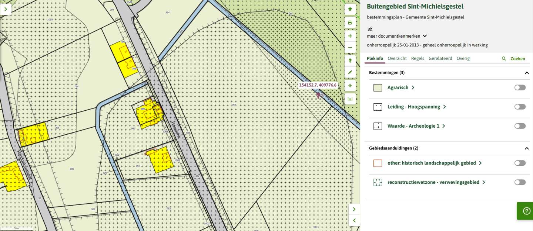Click the next arrow on the map

pyautogui.click(x=354, y=209)
